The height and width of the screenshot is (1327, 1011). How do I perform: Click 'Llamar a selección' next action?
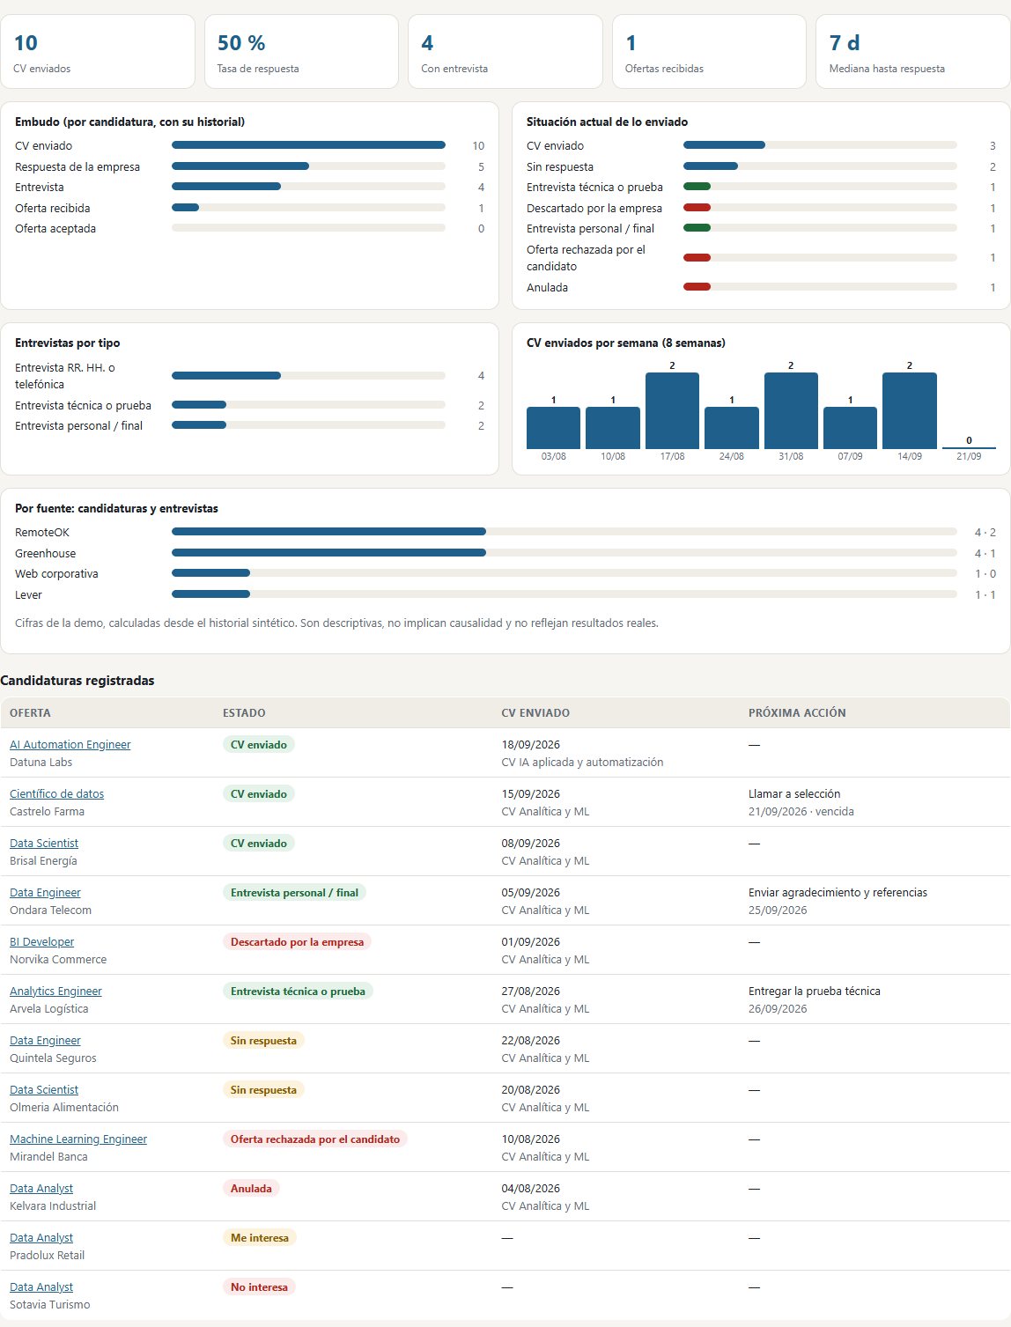click(x=794, y=794)
